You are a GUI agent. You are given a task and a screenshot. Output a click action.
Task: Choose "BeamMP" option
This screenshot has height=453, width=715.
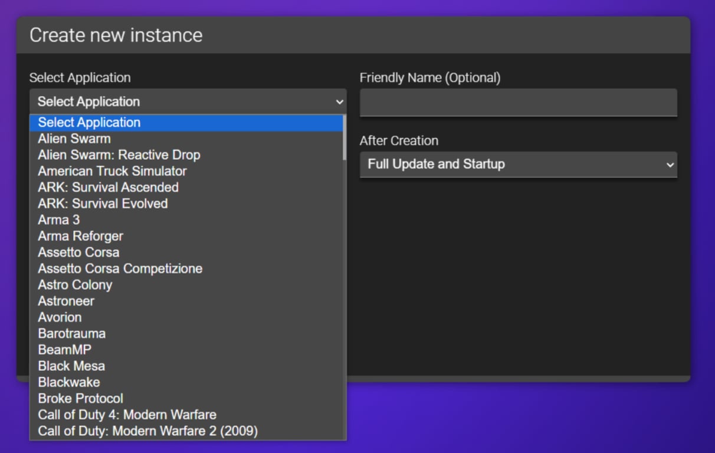[x=64, y=349]
